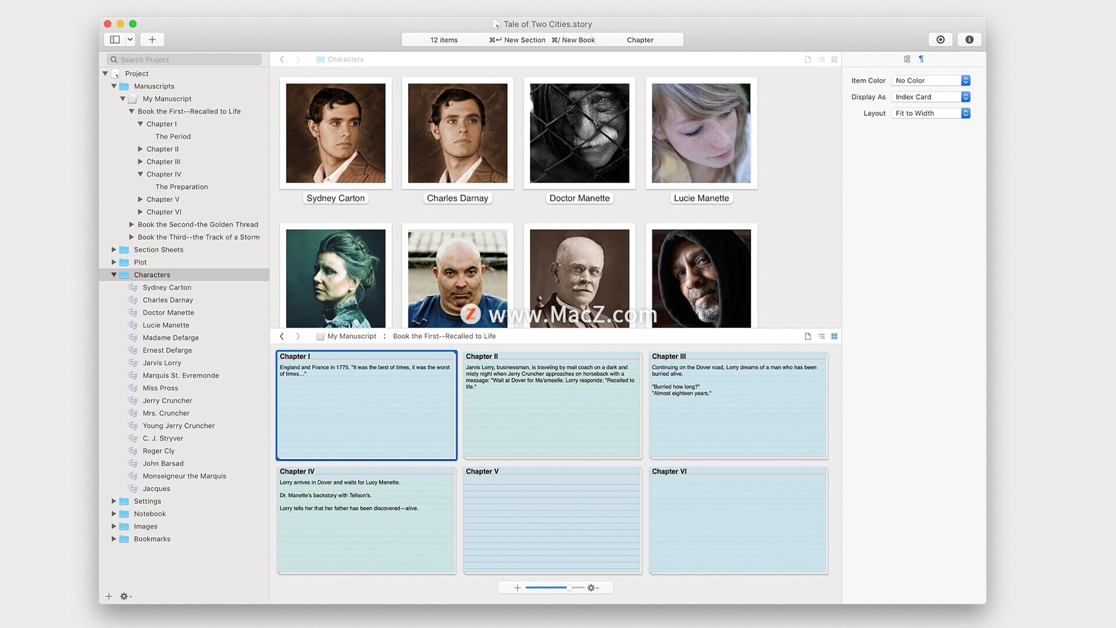1116x628 pixels.
Task: Select The Preparation in the sidebar
Action: 181,187
